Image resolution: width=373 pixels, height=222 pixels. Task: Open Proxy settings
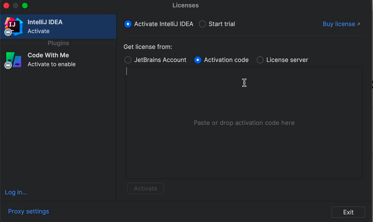pyautogui.click(x=28, y=211)
